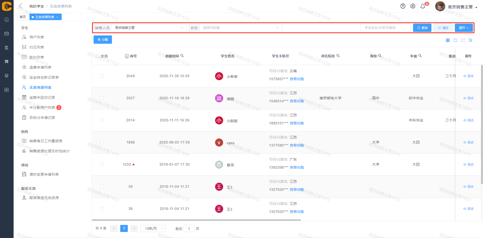The height and width of the screenshot is (238, 483).
Task: Expand the 状态 select dropdown
Action: tap(240, 28)
